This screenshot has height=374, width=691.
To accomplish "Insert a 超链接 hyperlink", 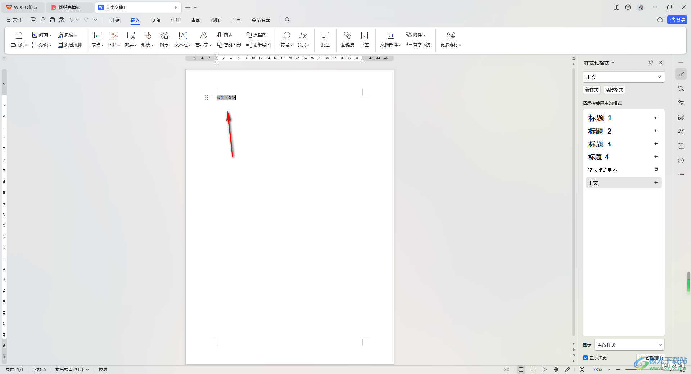I will pos(348,40).
